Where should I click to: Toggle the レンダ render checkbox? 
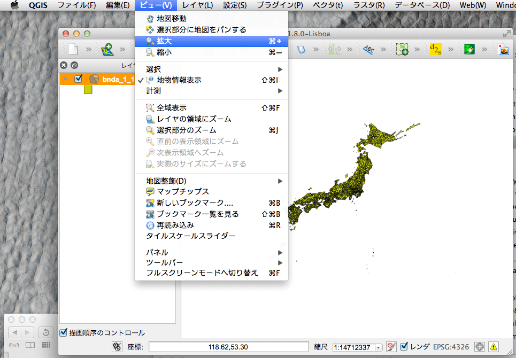(404, 346)
